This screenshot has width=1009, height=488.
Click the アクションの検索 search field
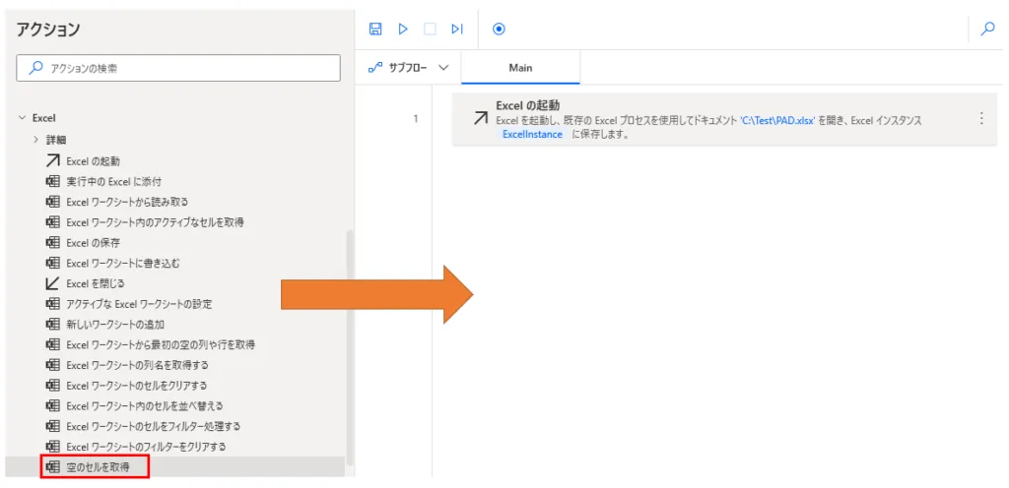click(x=177, y=69)
